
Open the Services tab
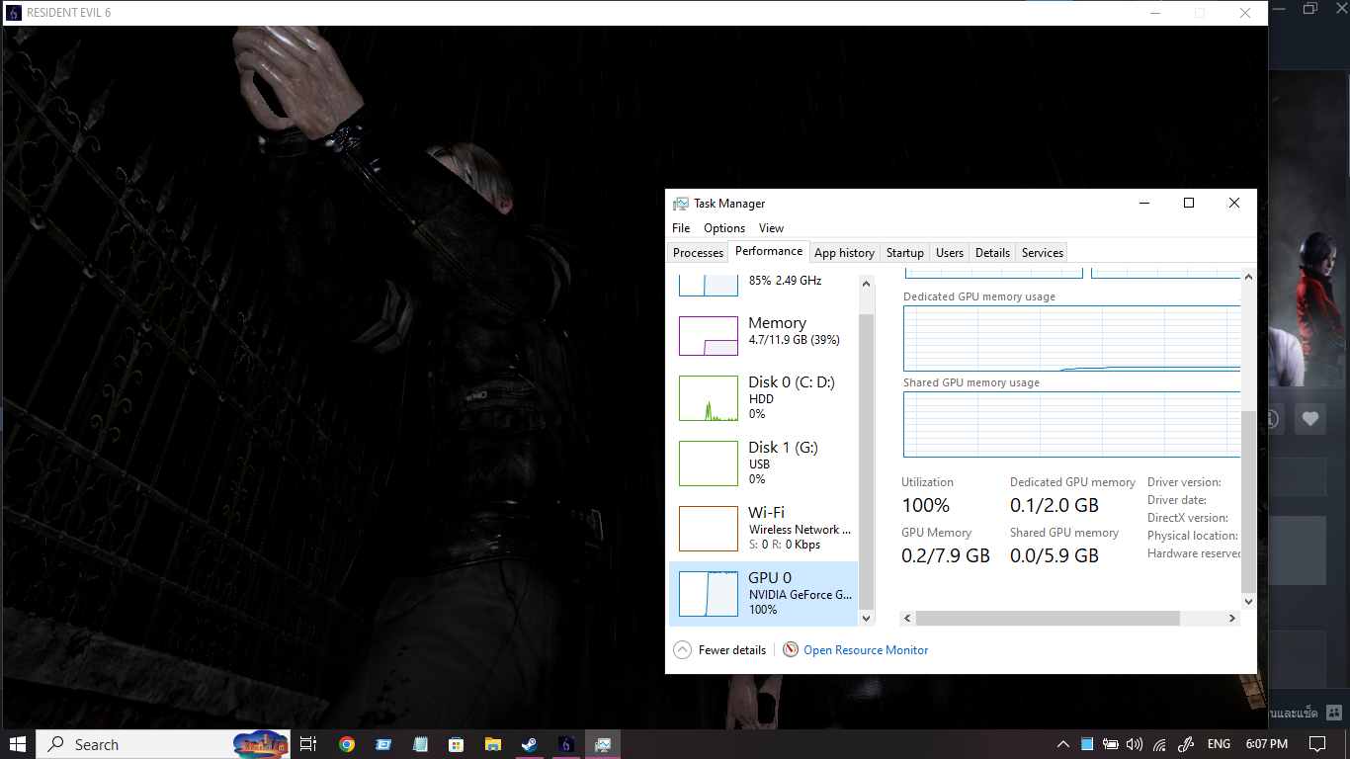1042,253
